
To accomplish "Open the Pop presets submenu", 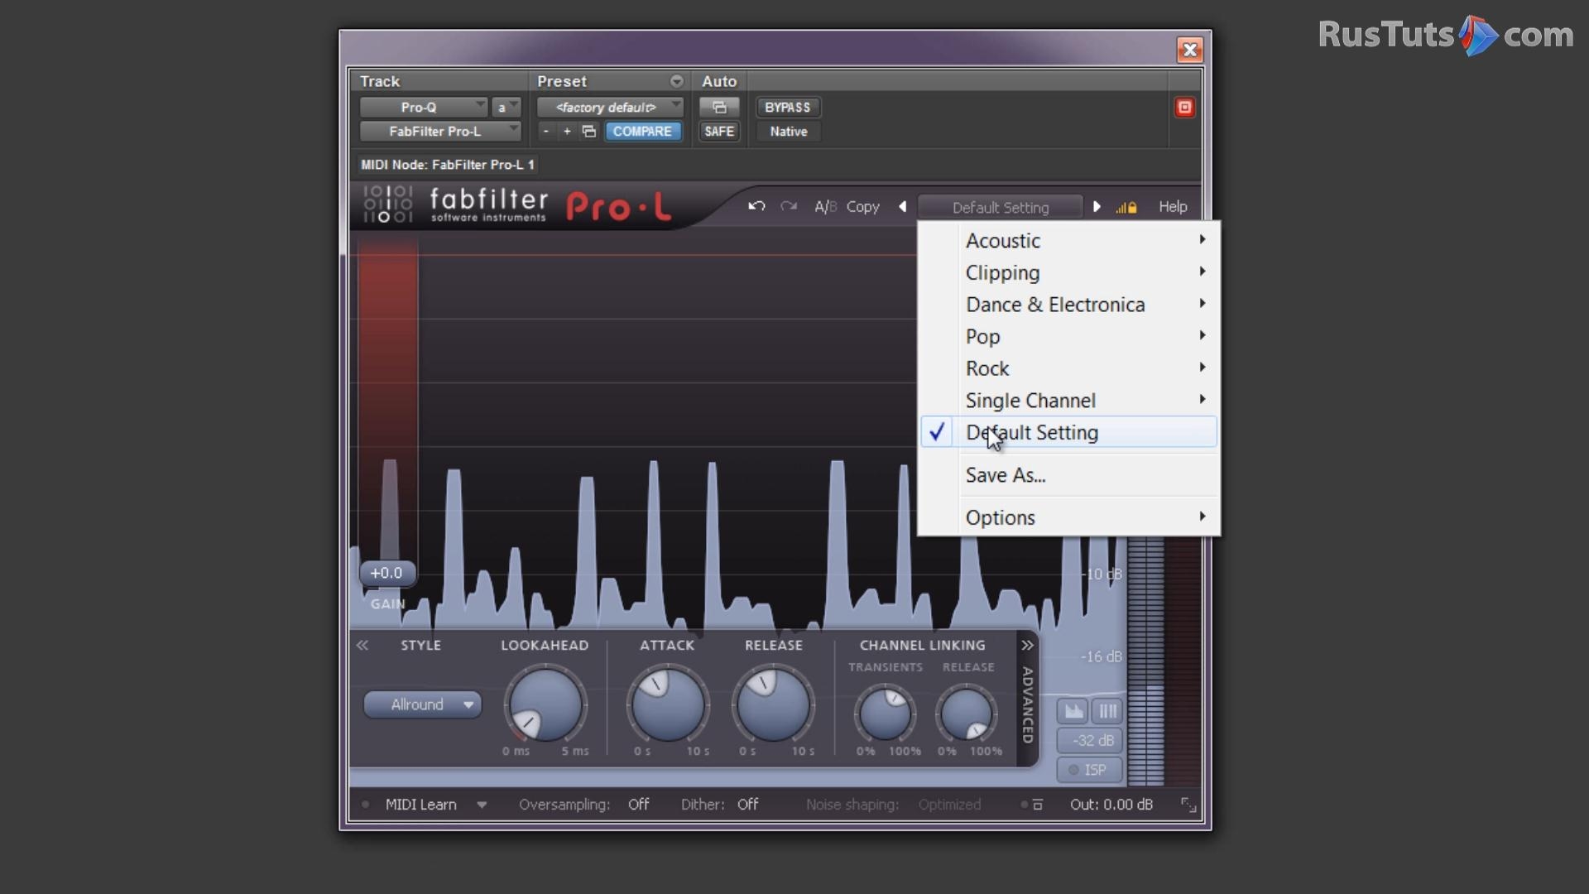I will click(1069, 336).
